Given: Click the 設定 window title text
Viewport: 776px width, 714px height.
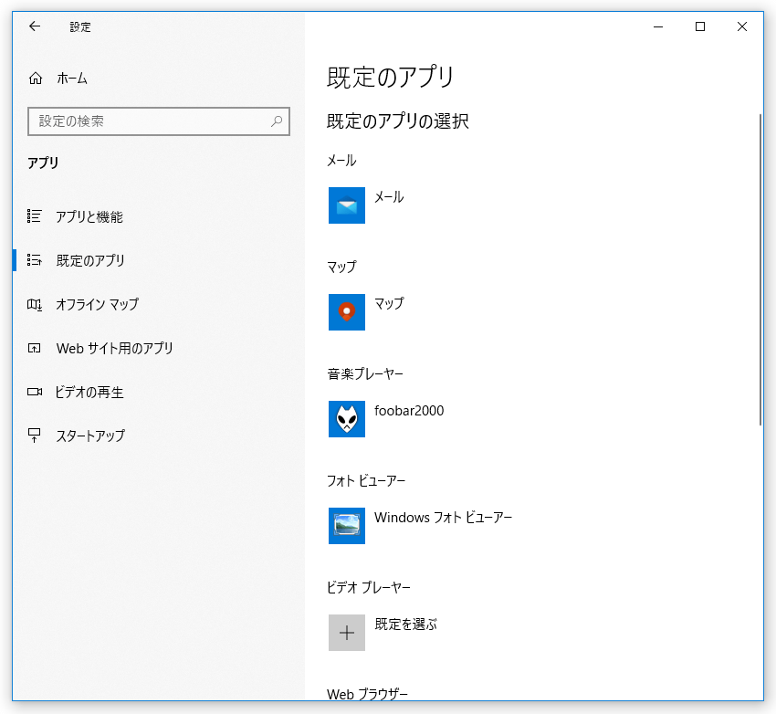Looking at the screenshot, I should pyautogui.click(x=80, y=27).
